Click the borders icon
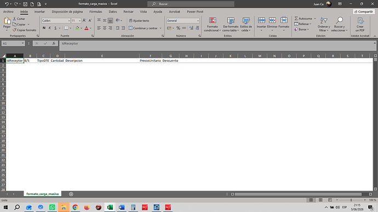This screenshot has height=212, width=378. point(66,28)
